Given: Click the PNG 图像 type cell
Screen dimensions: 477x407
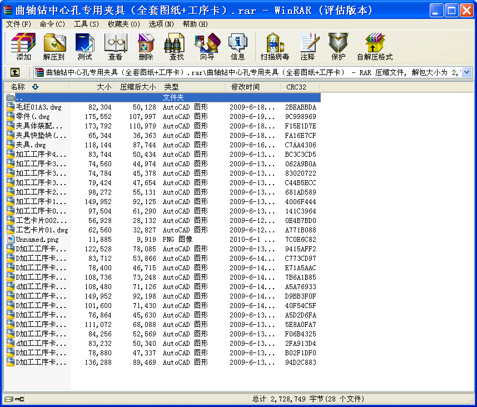Looking at the screenshot, I should click(178, 240).
